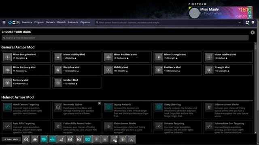Click the General Armor Mod heading

click(18, 47)
